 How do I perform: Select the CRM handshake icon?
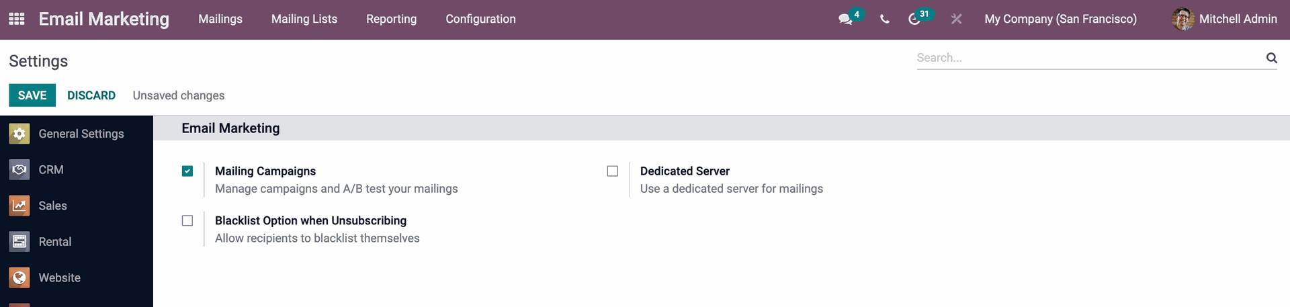point(19,169)
